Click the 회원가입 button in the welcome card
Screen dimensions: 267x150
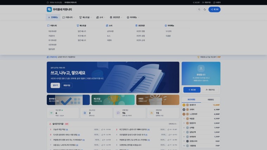(210, 90)
